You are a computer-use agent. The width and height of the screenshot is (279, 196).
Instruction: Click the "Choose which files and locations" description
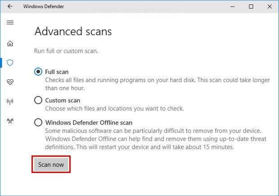click(x=114, y=109)
